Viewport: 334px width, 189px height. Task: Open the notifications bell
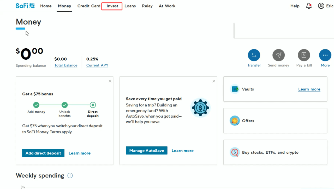(x=309, y=6)
